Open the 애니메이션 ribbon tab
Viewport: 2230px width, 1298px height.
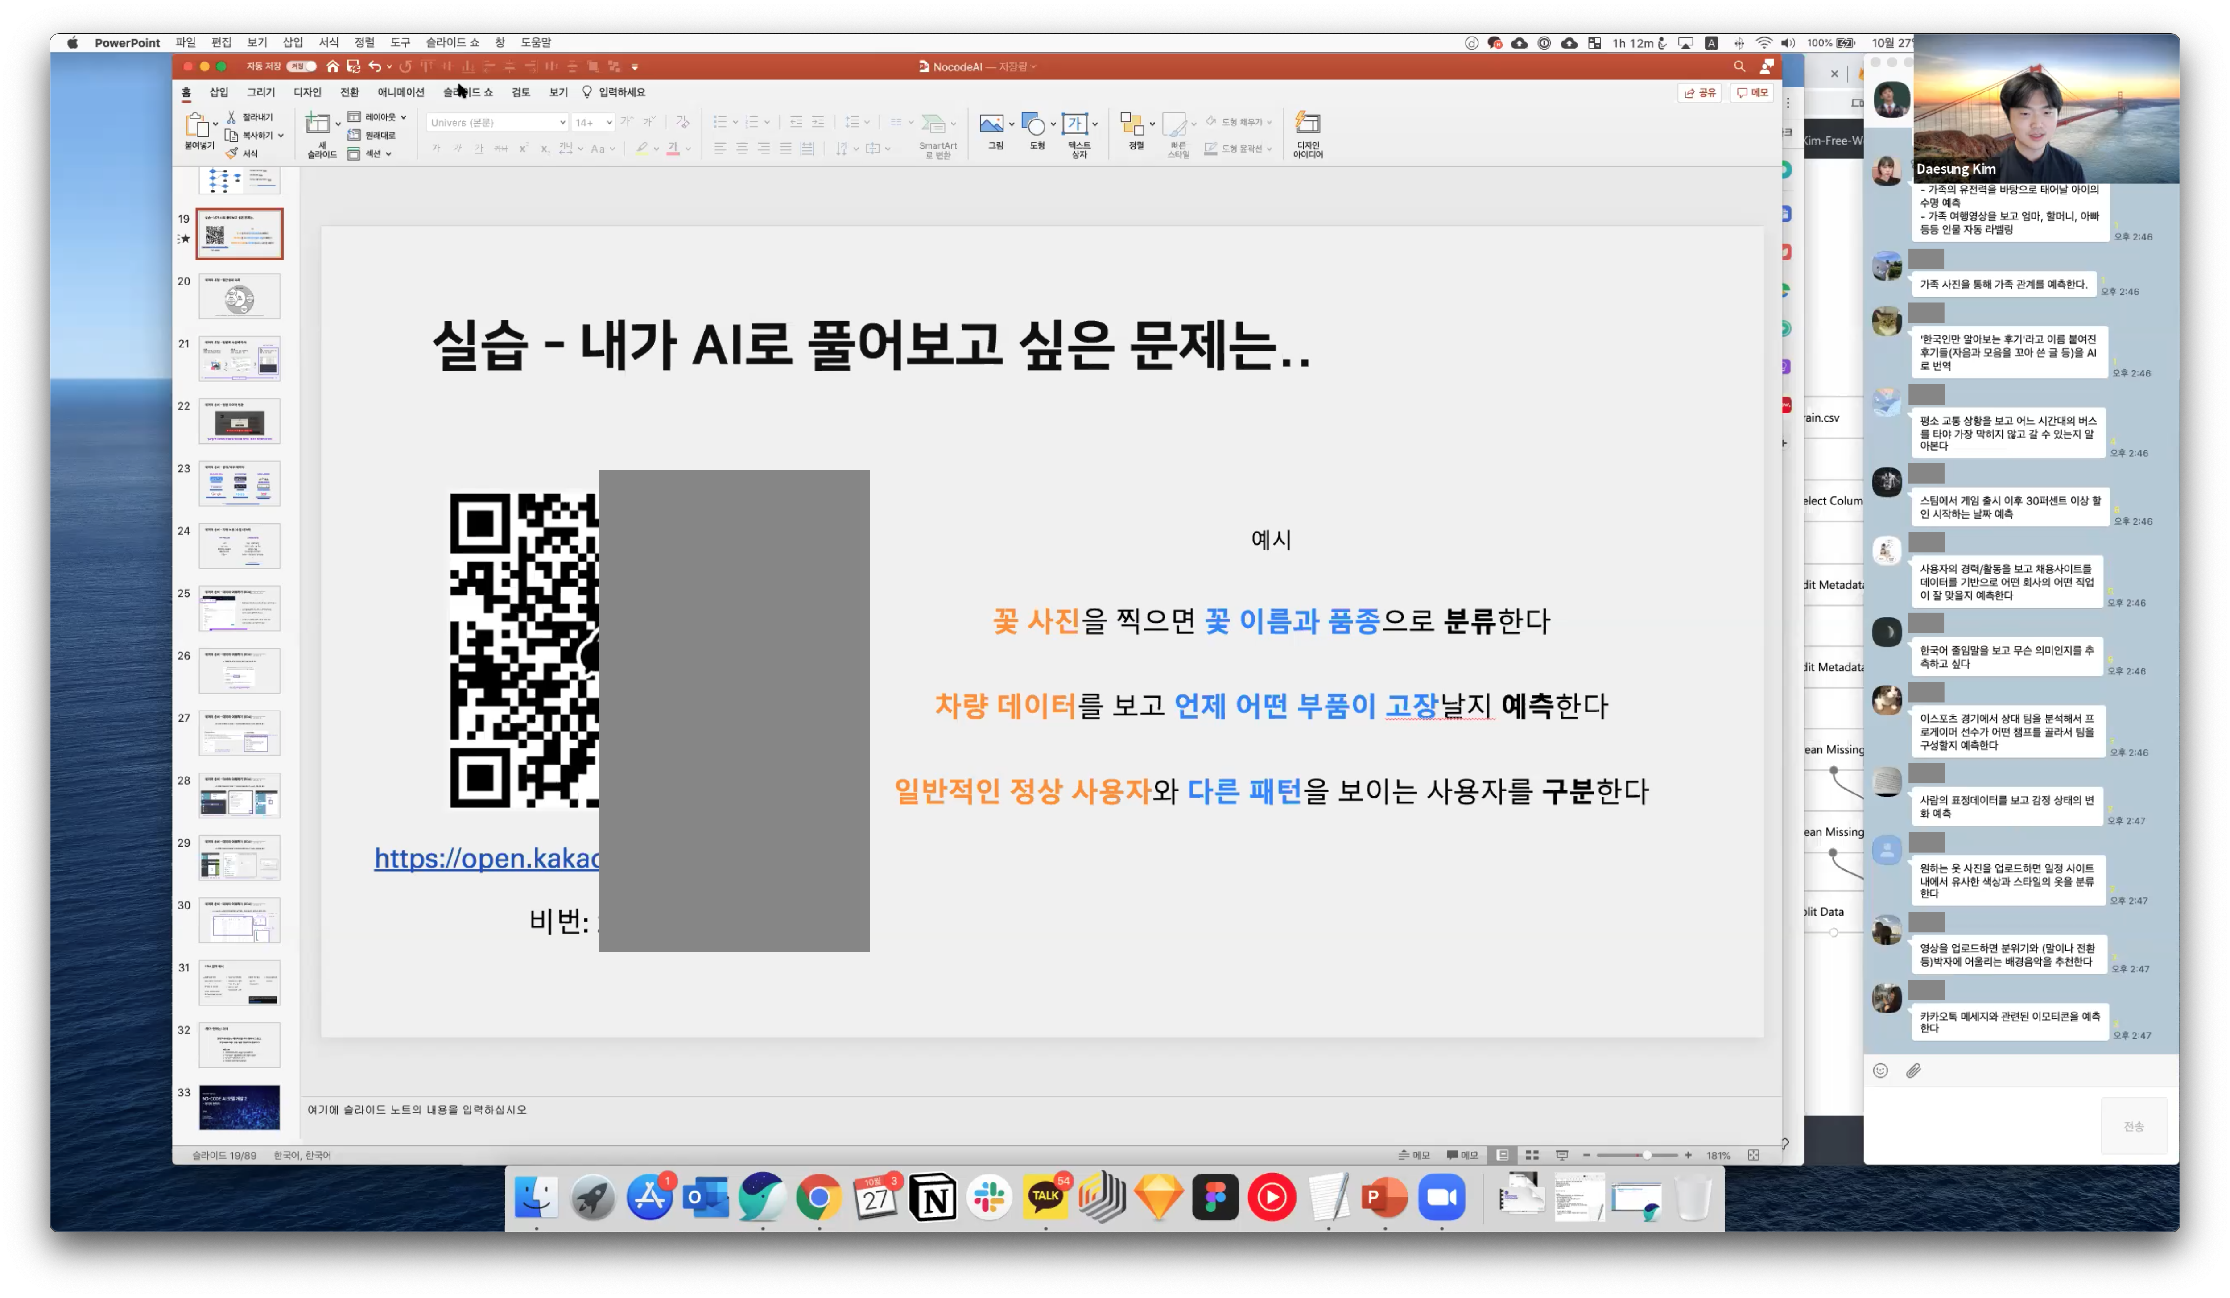[401, 92]
